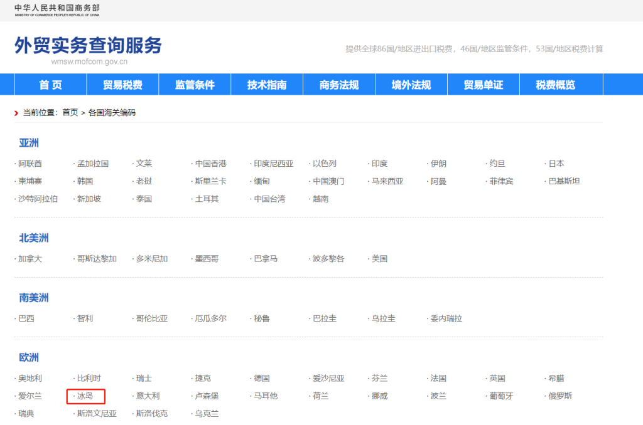Open the 土耳其 link
Viewport: 643px width, 425px height.
[207, 199]
